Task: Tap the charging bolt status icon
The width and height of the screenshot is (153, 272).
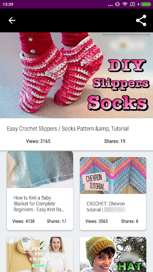Action: pyautogui.click(x=138, y=4)
